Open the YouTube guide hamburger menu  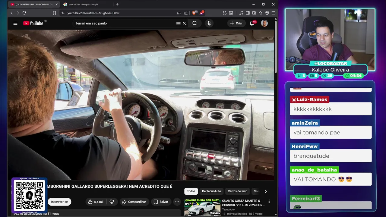(15, 23)
